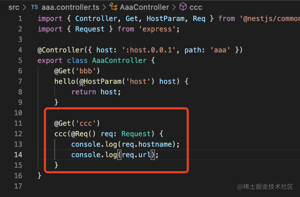The image size is (300, 197).
Task: Click the AaaController class symbol icon
Action: point(113,7)
